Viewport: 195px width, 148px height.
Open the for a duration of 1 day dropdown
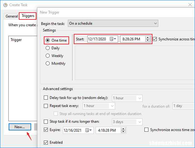(184, 106)
